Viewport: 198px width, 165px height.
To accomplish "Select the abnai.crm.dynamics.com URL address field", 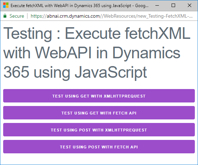I will pos(111,16).
